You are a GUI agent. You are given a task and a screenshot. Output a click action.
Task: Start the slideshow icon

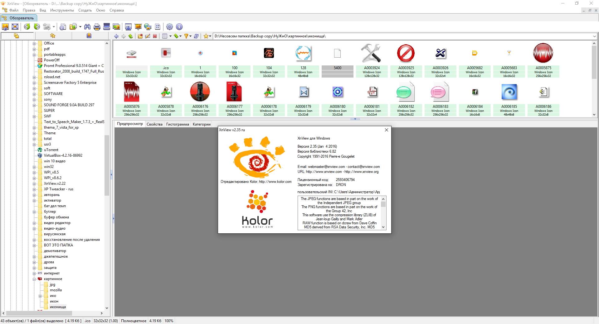[x=138, y=27]
